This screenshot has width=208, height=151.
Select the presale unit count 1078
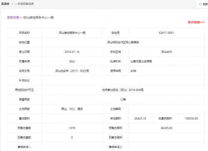(72, 128)
